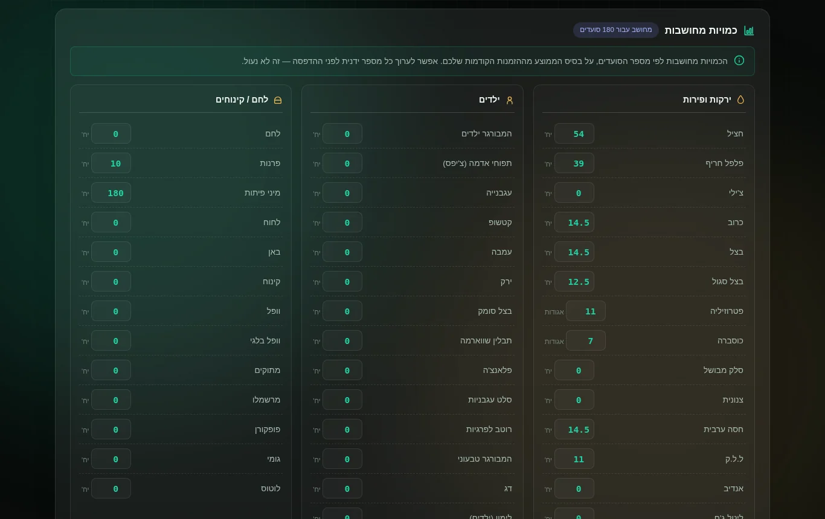Click the קינוח quantity input
The height and width of the screenshot is (519, 825).
[x=111, y=281]
